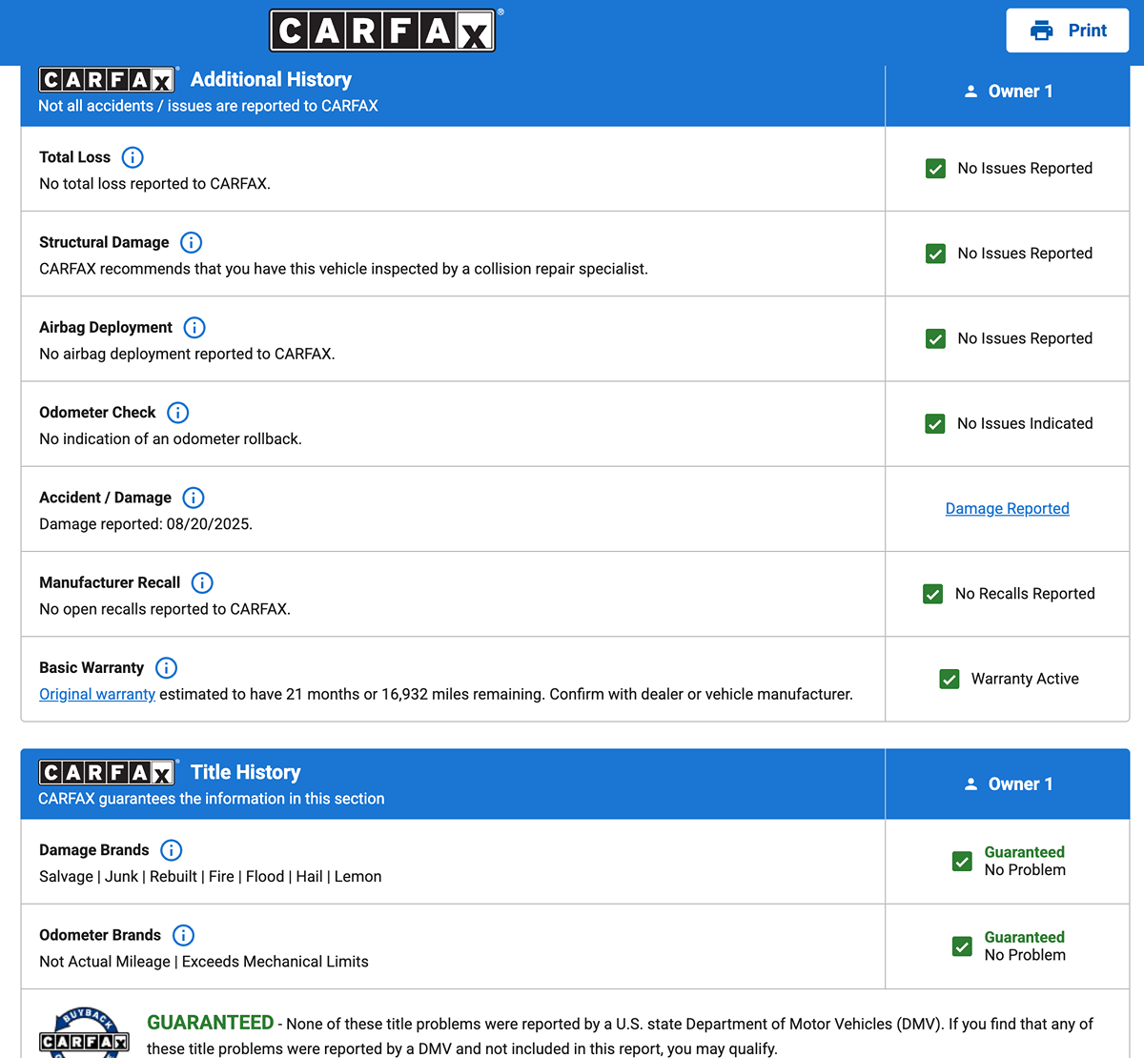The width and height of the screenshot is (1144, 1058).
Task: Follow the Original warranty link
Action: click(x=97, y=694)
